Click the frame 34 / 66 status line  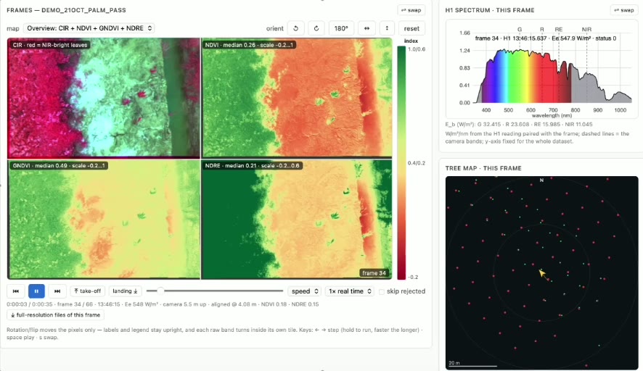click(x=163, y=304)
